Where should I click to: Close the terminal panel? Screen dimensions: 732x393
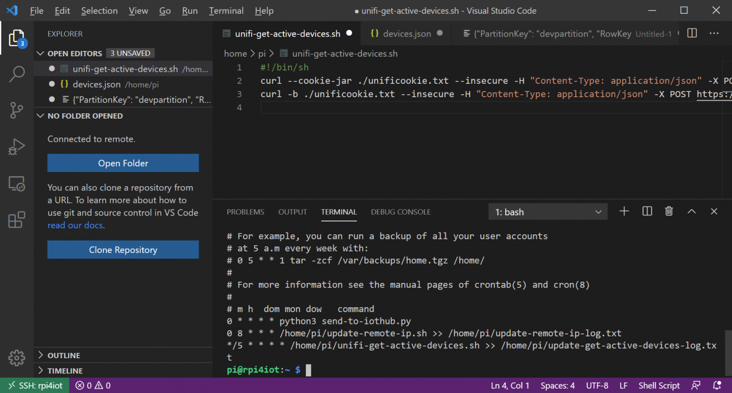coord(714,212)
